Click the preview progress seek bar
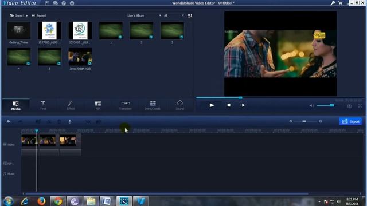This screenshot has width=367, height=206. pyautogui.click(x=280, y=98)
